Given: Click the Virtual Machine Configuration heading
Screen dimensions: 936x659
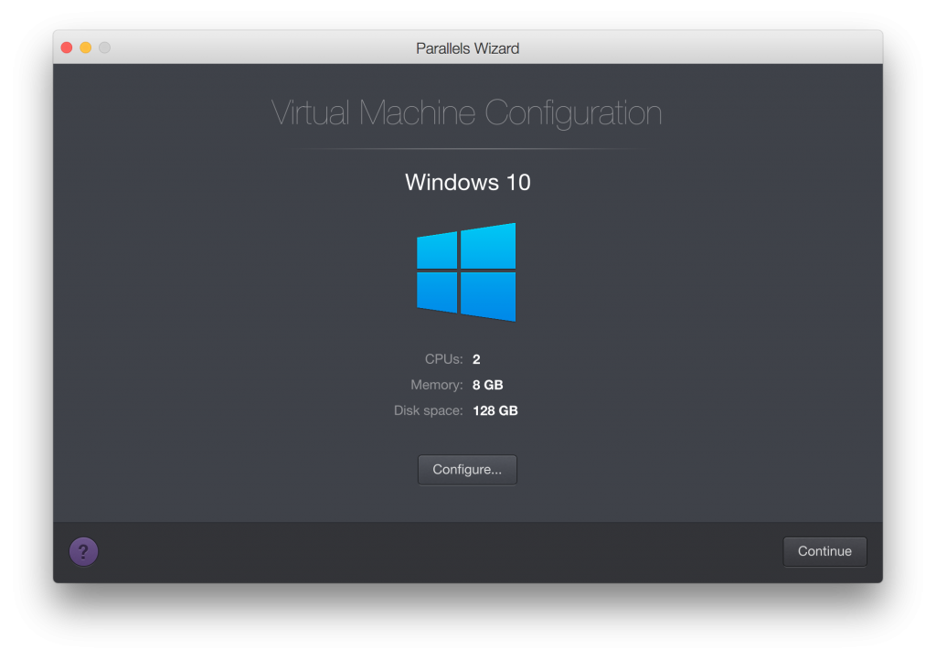Looking at the screenshot, I should tap(467, 112).
